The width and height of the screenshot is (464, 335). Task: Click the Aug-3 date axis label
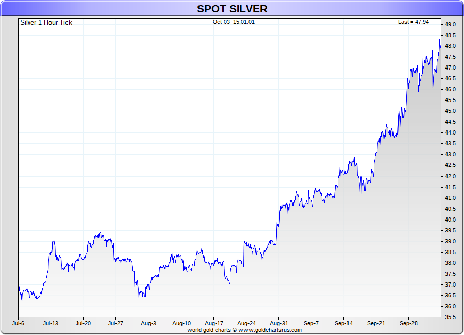[x=148, y=323]
